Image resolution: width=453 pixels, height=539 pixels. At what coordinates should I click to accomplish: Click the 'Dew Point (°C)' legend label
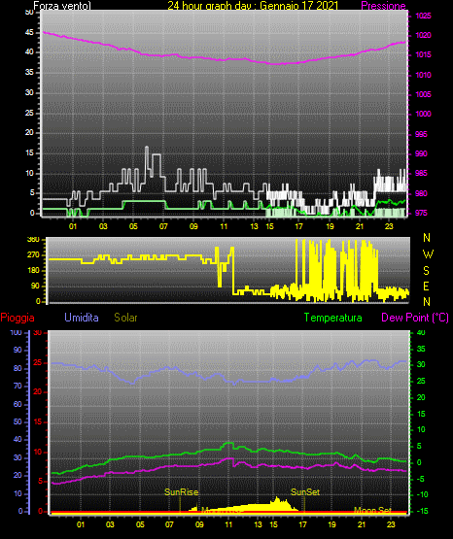tap(415, 318)
